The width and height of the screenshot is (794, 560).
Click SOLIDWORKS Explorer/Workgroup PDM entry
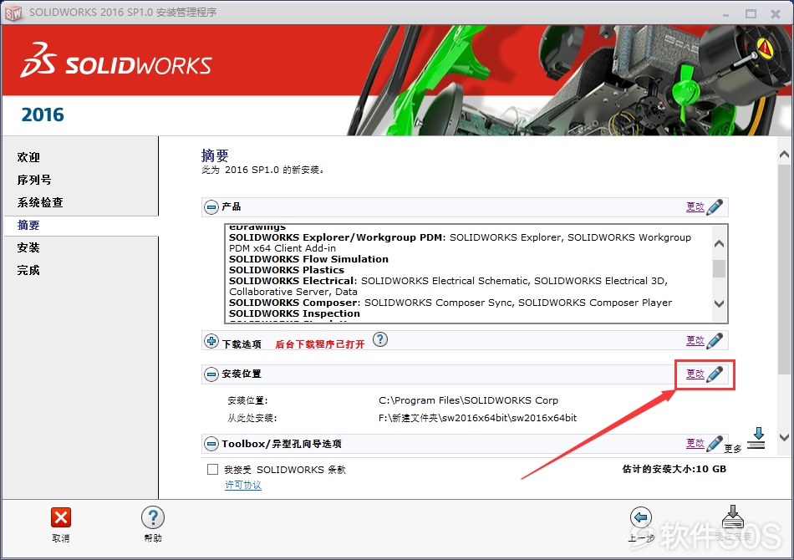pos(460,242)
